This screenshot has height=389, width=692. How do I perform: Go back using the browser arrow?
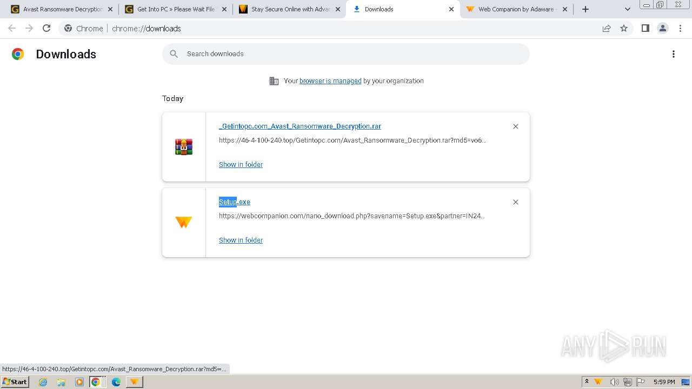[x=12, y=28]
